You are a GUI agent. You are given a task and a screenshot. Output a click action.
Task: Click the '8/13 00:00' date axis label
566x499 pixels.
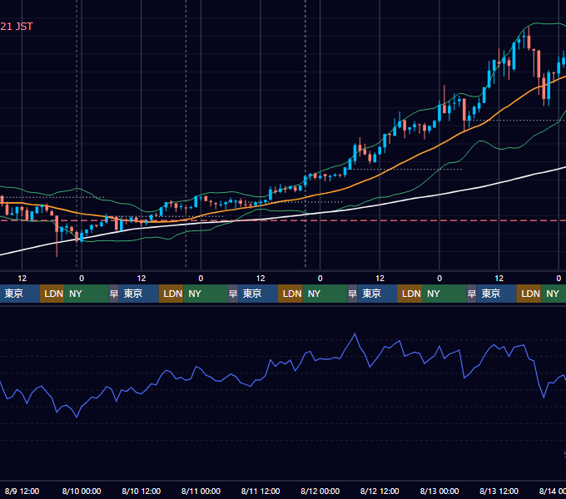tap(439, 491)
